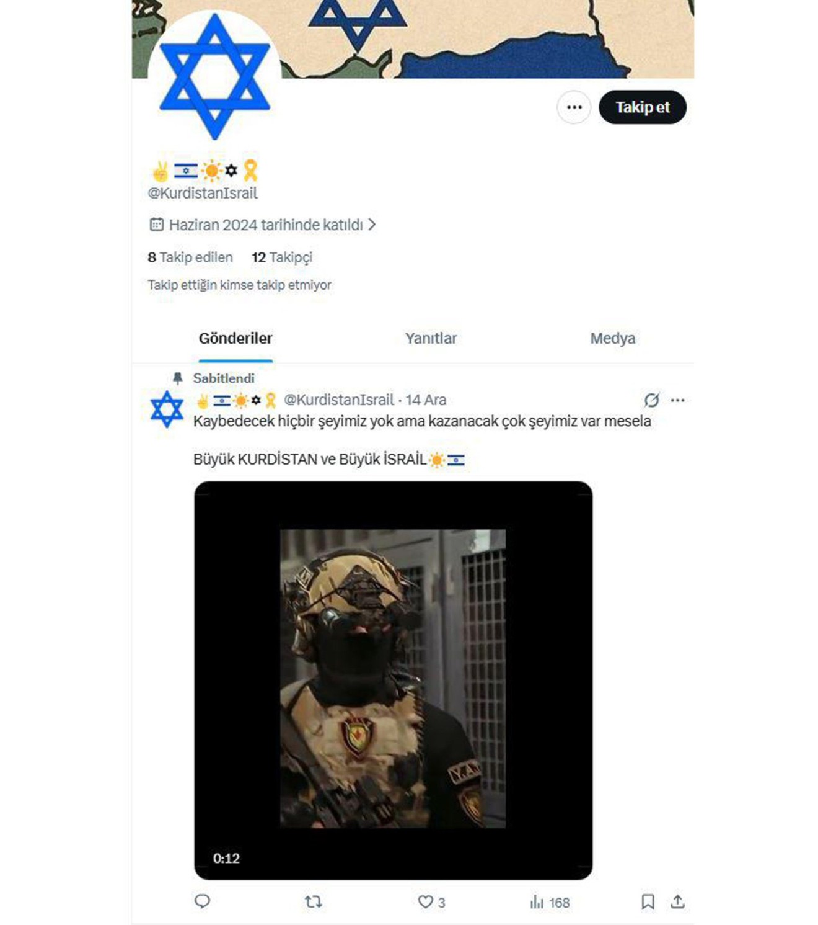View the post analytics showing 168
This screenshot has width=818, height=925.
coord(550,902)
